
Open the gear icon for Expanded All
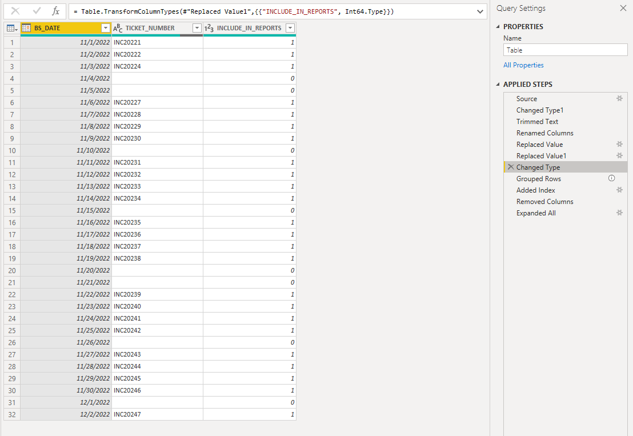point(619,213)
